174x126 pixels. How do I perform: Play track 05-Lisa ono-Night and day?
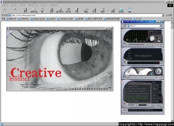[x=136, y=96]
